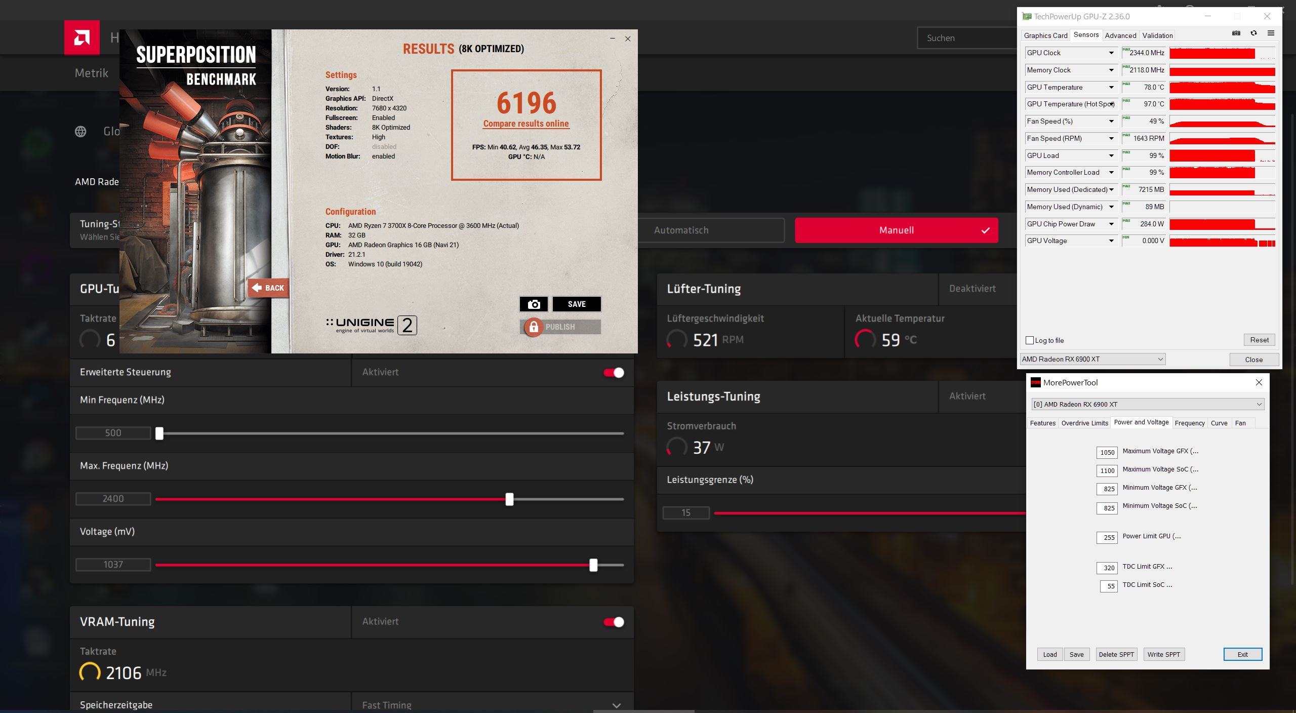Enable the Log to file checkbox
Image resolution: width=1296 pixels, height=713 pixels.
pos(1030,340)
